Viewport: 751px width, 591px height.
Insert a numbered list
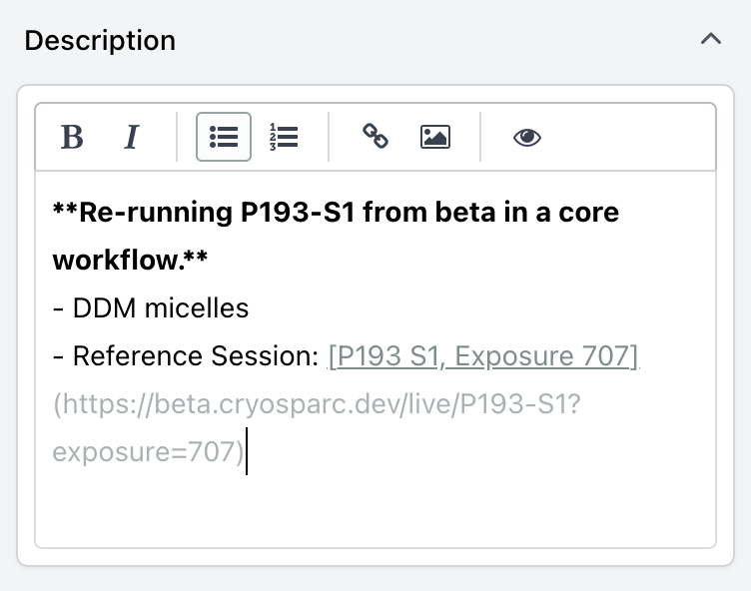tap(284, 137)
